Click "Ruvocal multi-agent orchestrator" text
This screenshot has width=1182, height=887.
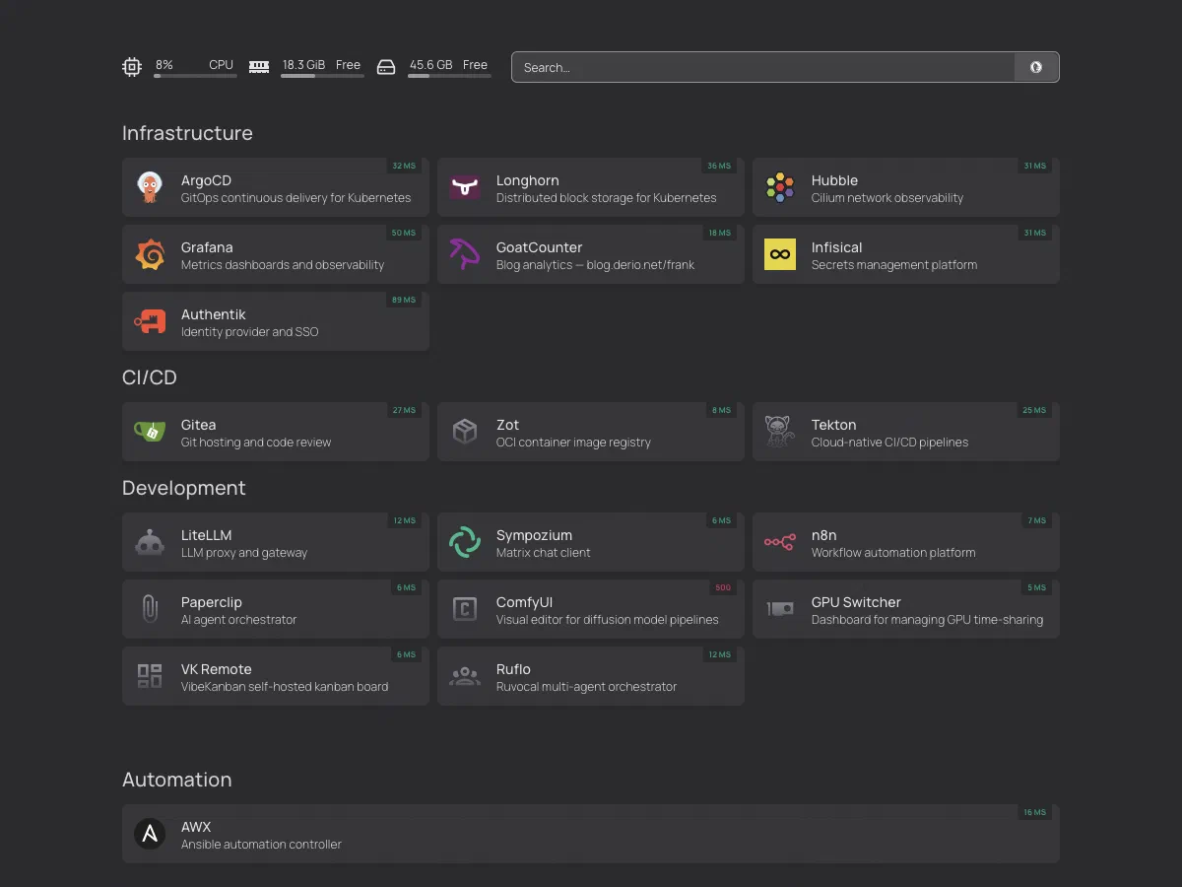pyautogui.click(x=587, y=687)
